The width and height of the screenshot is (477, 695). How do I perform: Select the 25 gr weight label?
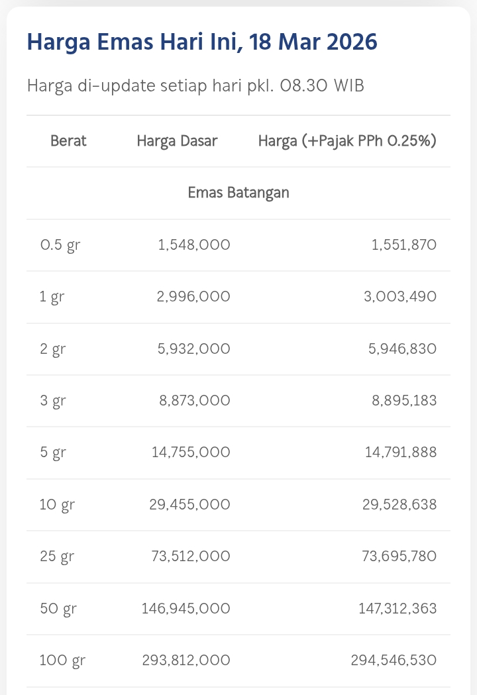(57, 557)
